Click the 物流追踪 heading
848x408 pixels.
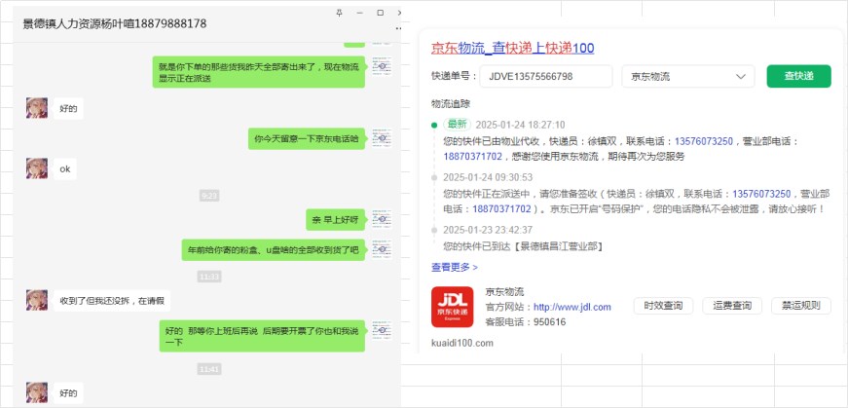click(x=451, y=104)
